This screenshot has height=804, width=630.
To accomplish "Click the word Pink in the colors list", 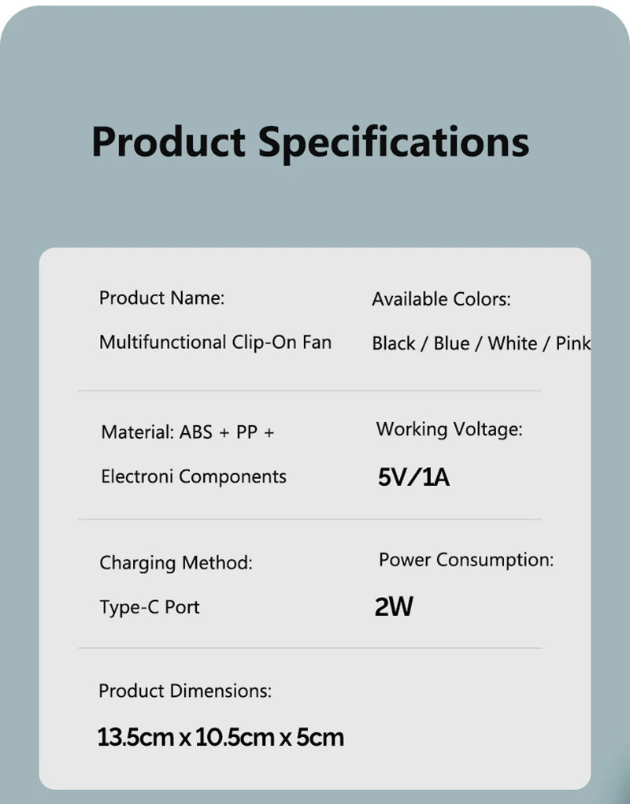I will click(573, 343).
